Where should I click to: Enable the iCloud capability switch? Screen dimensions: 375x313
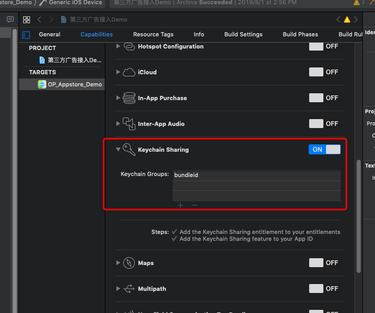(x=316, y=72)
